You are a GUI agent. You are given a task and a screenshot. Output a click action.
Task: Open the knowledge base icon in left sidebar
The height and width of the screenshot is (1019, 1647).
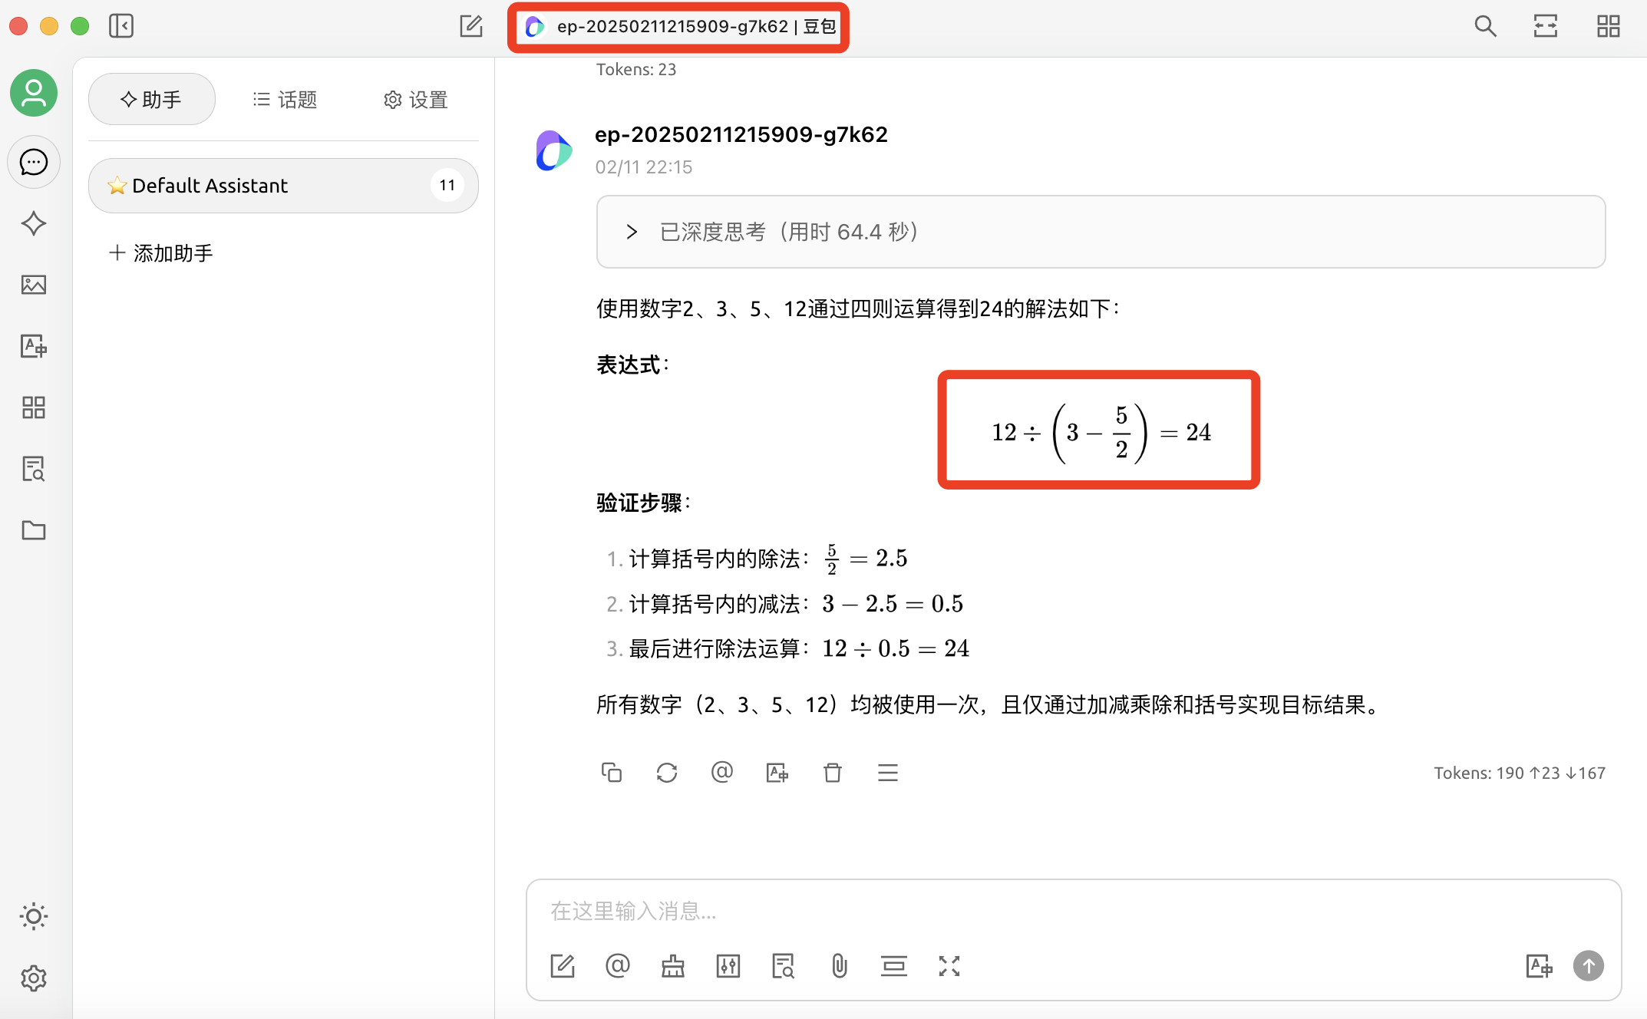(x=33, y=468)
